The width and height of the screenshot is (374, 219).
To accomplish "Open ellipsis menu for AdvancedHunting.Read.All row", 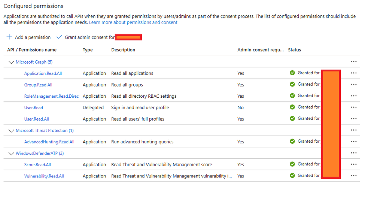I will pyautogui.click(x=353, y=142).
